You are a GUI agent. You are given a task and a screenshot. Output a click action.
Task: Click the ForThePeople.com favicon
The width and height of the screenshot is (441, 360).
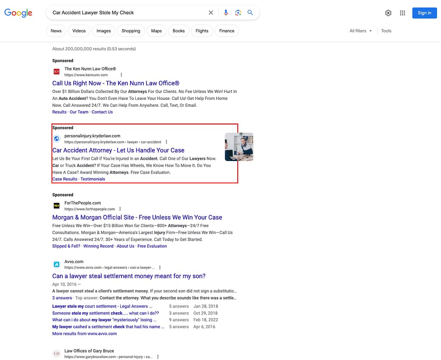click(56, 205)
